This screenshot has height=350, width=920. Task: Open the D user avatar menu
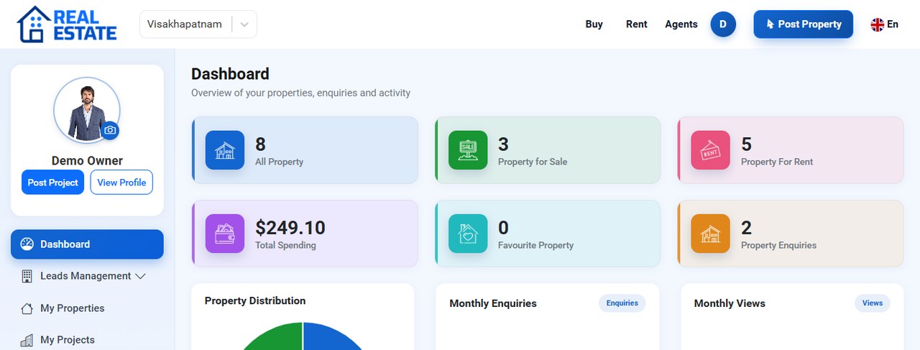[723, 24]
